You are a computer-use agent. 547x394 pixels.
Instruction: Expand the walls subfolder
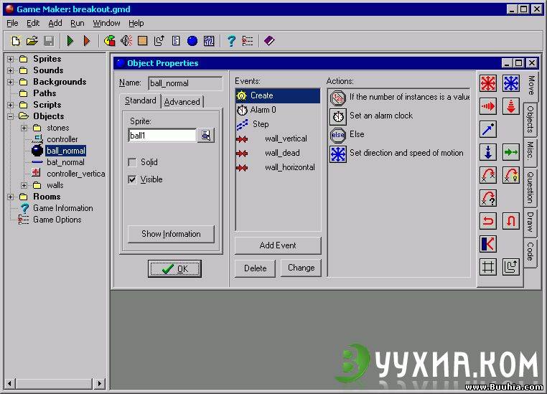[x=24, y=185]
